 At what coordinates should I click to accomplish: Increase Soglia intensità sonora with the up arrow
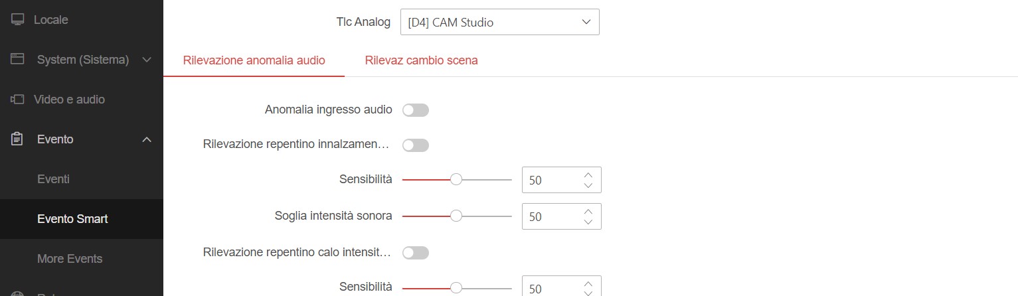click(588, 212)
